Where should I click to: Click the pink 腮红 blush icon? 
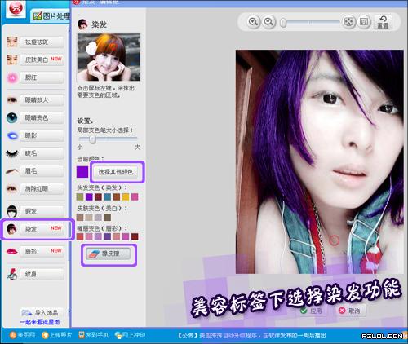pyautogui.click(x=12, y=78)
